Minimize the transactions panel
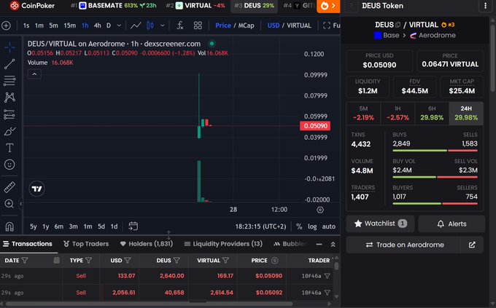Image resolution: width=496 pixels, height=308 pixels. 319,244
